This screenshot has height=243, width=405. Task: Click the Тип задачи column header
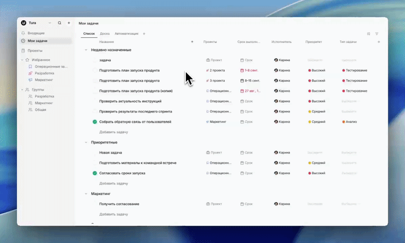click(348, 42)
